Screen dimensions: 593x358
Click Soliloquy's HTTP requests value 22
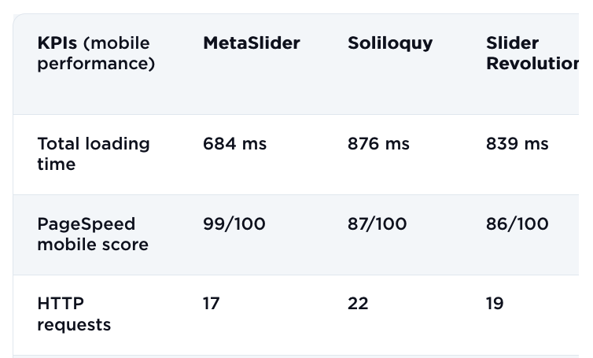(358, 304)
